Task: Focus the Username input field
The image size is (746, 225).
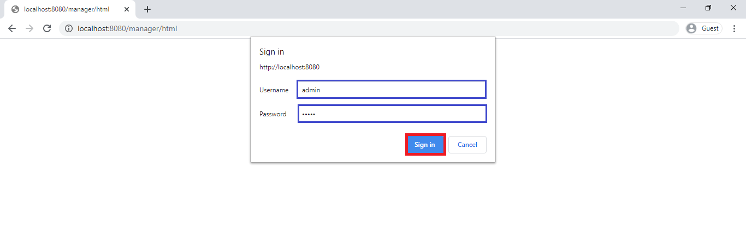Action: 392,90
